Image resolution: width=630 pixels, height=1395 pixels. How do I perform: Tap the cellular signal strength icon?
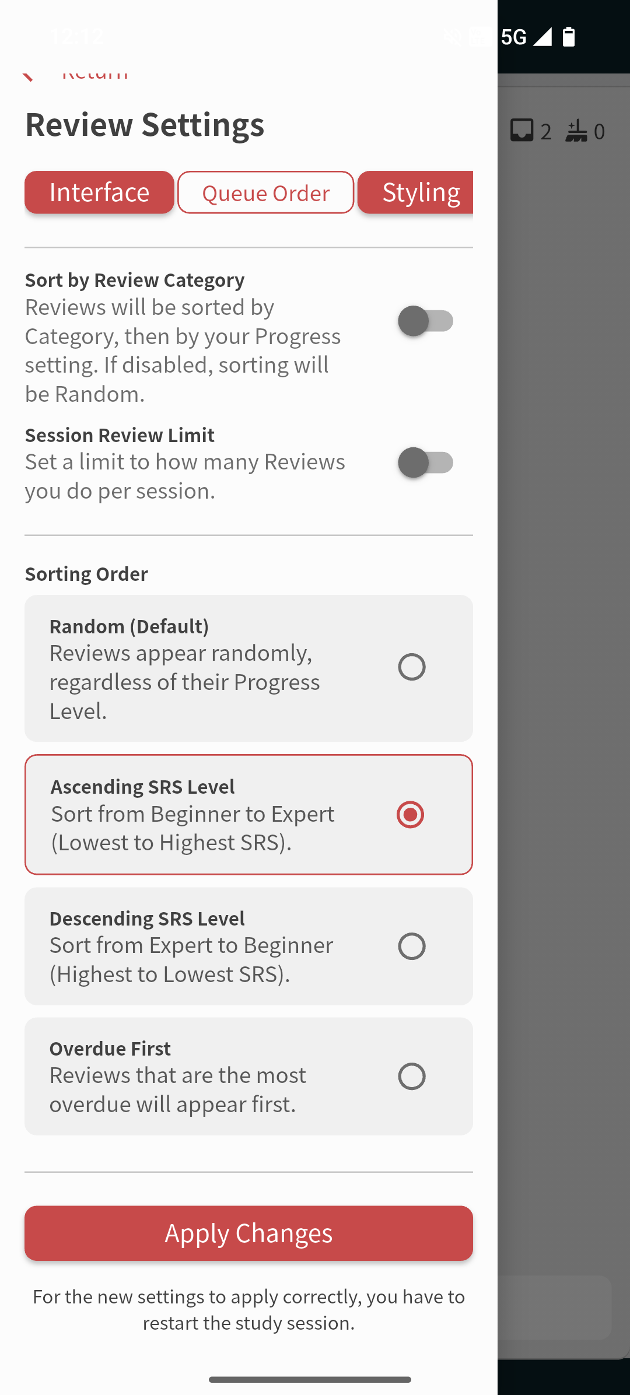pos(542,37)
